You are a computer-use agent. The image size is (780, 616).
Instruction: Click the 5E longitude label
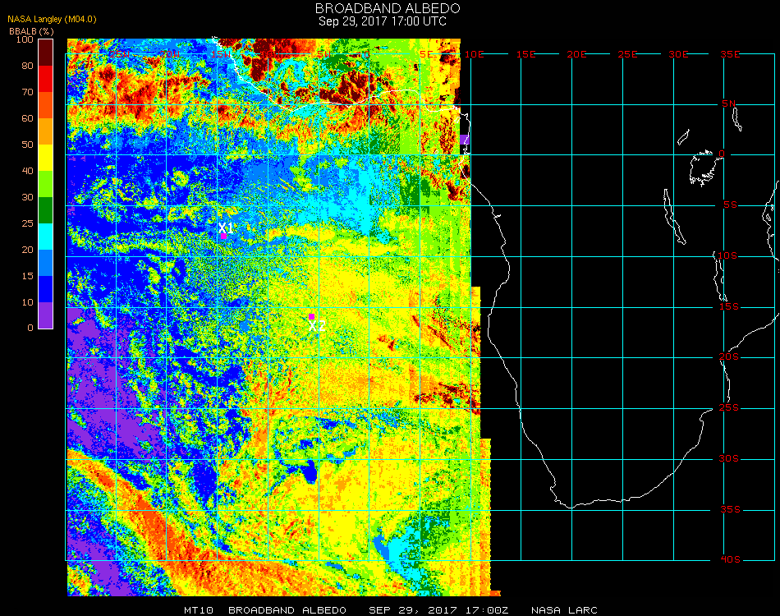pos(426,54)
